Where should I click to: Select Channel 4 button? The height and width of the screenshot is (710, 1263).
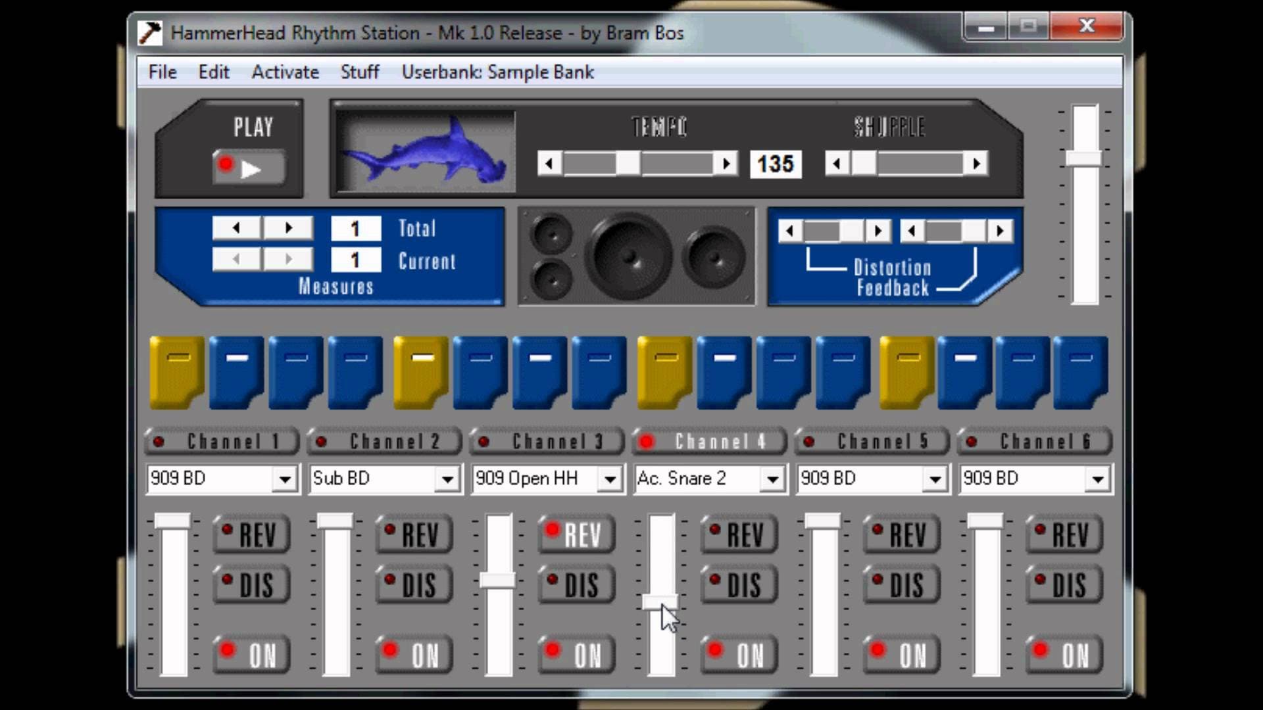(709, 441)
